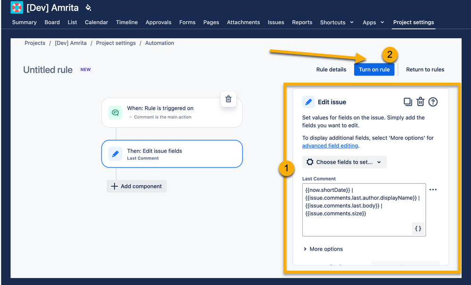Open help for Edit issue action
Screen dimensions: 471x285
[433, 102]
